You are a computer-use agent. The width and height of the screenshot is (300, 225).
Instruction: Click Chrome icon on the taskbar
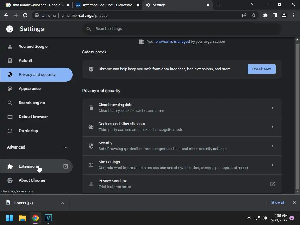click(x=35, y=218)
